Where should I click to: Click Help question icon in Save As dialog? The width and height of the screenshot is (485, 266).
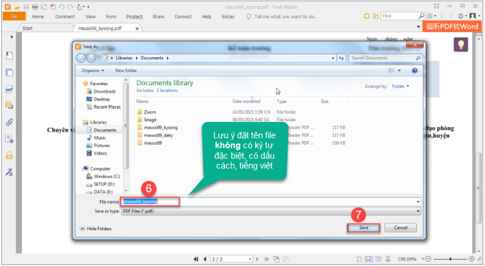415,71
